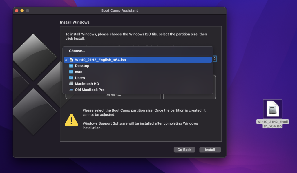Click the 49 GB free partition label
Viewport: 297px width, 173px height.
[x=114, y=95]
